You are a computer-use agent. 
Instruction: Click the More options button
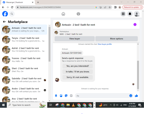coord(117,39)
